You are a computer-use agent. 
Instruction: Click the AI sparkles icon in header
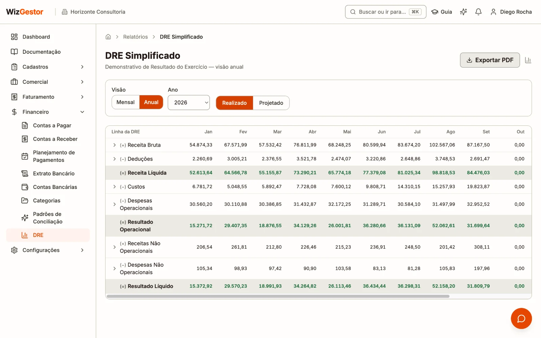click(464, 12)
